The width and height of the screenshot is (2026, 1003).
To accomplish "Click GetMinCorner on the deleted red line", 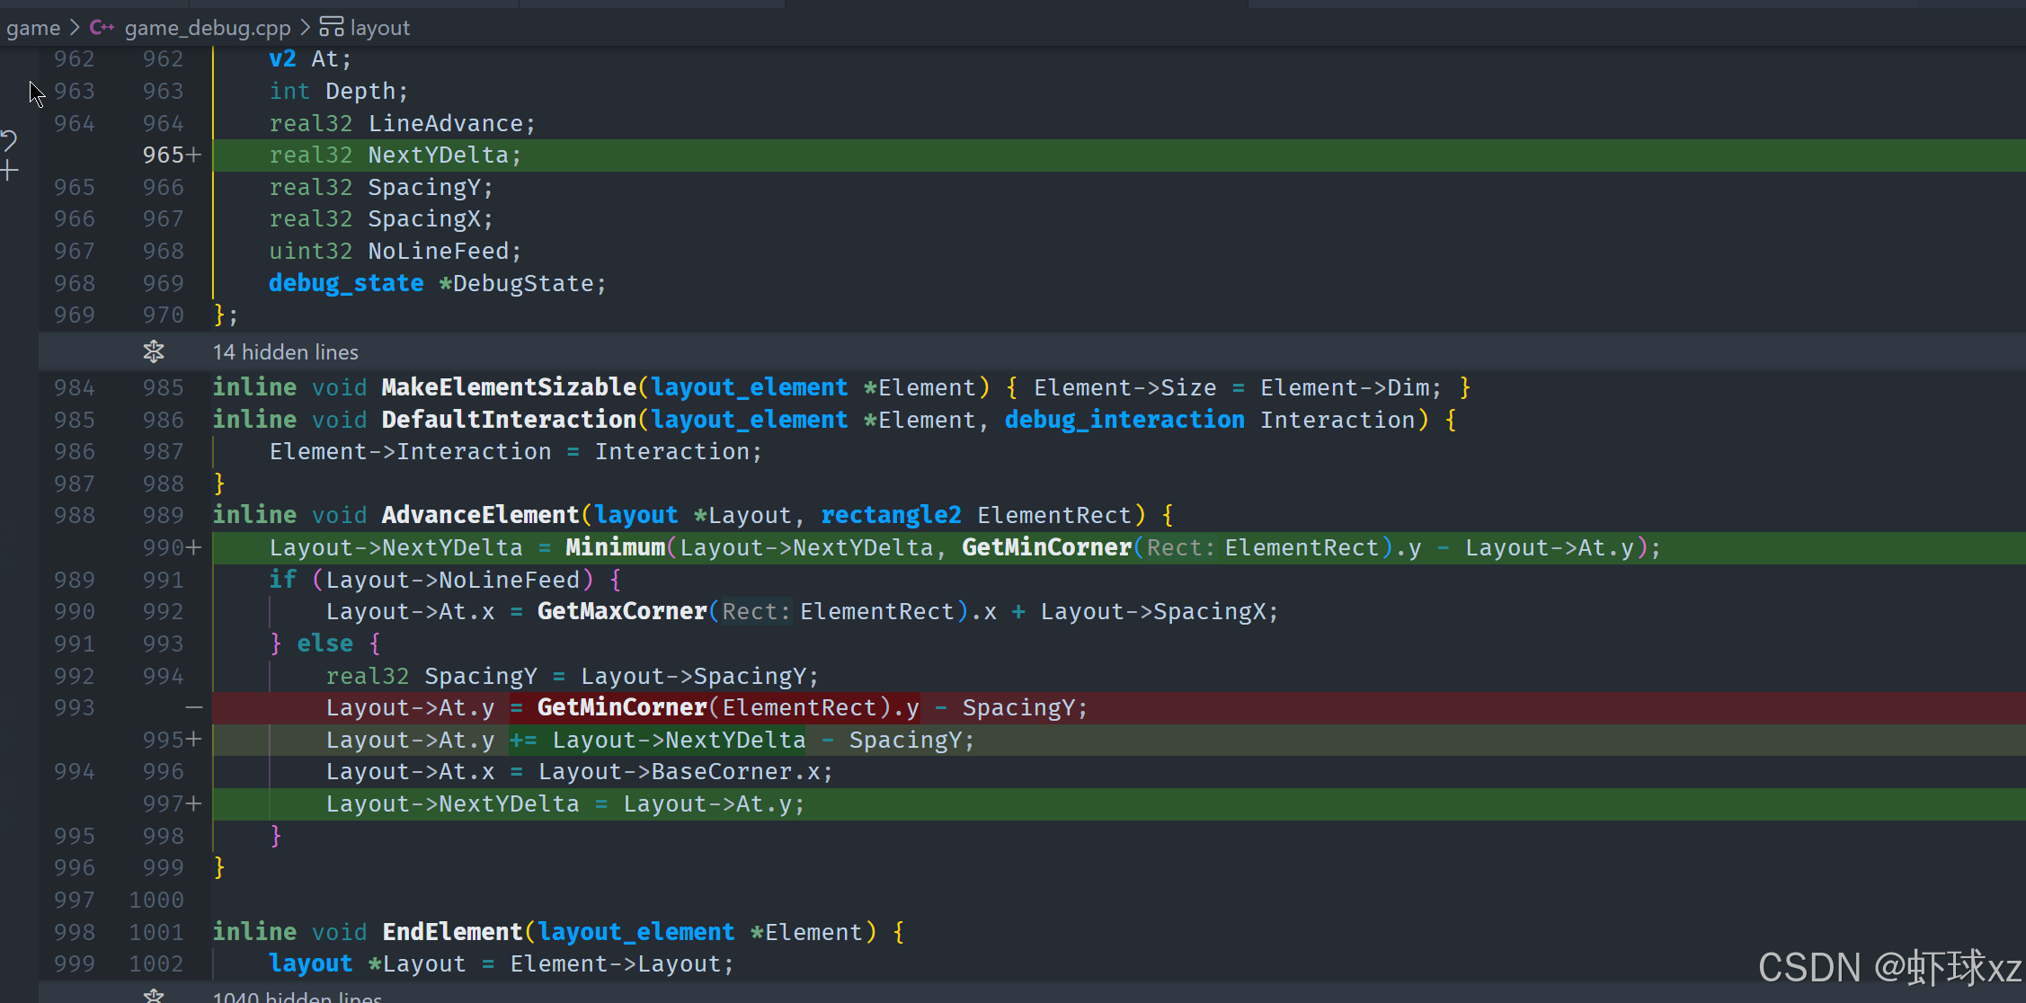I will 621,708.
